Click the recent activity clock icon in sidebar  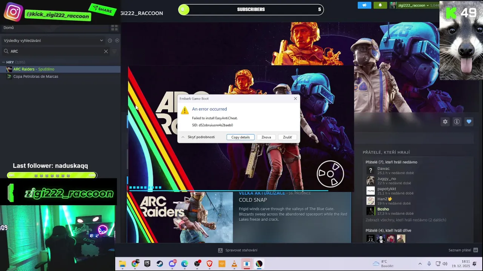[x=110, y=41]
